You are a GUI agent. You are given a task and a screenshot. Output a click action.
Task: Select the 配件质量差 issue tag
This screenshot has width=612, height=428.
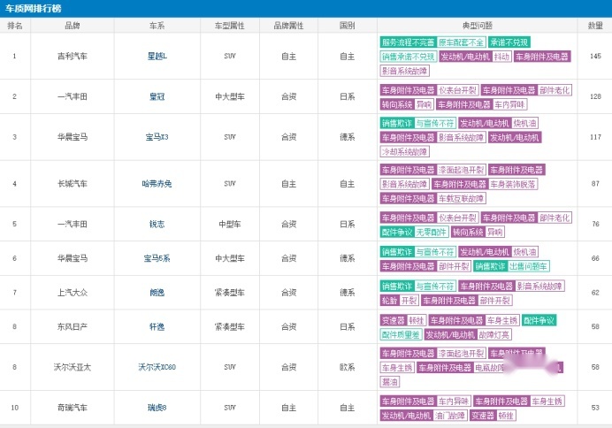[401, 334]
